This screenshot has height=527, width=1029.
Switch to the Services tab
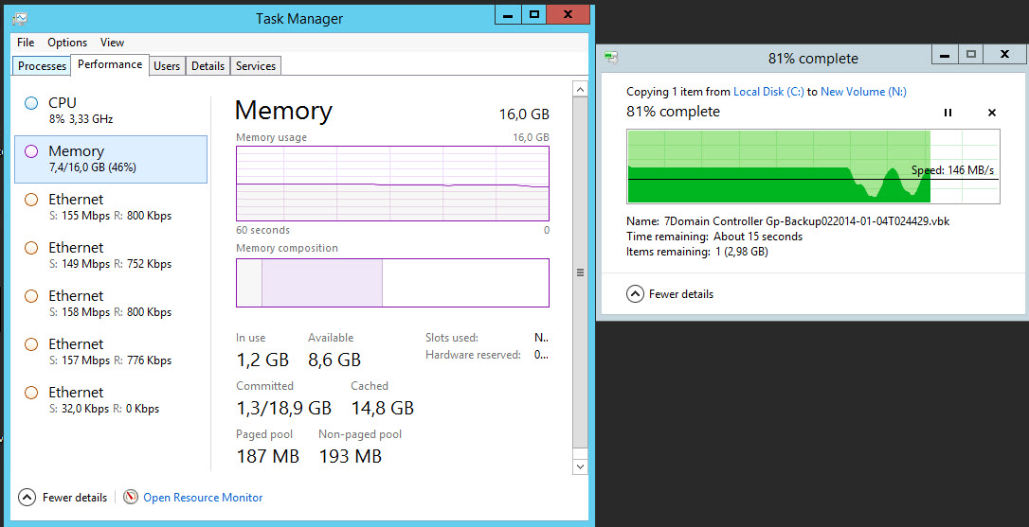[x=255, y=66]
